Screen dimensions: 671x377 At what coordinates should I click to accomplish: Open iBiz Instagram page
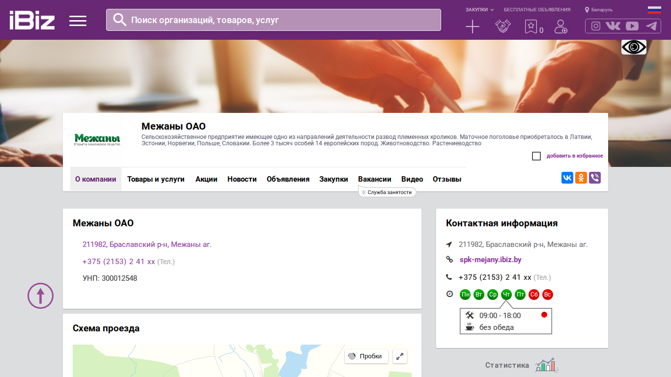pyautogui.click(x=596, y=27)
